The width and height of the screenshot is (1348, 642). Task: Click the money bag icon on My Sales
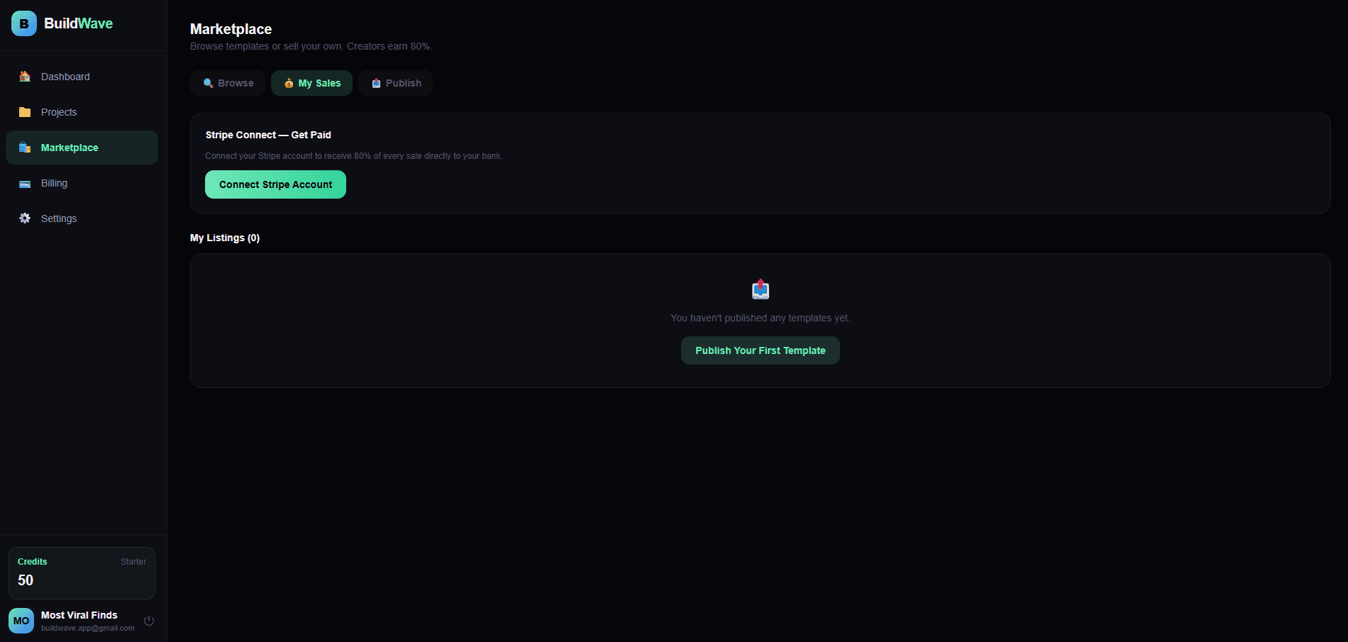tap(289, 82)
